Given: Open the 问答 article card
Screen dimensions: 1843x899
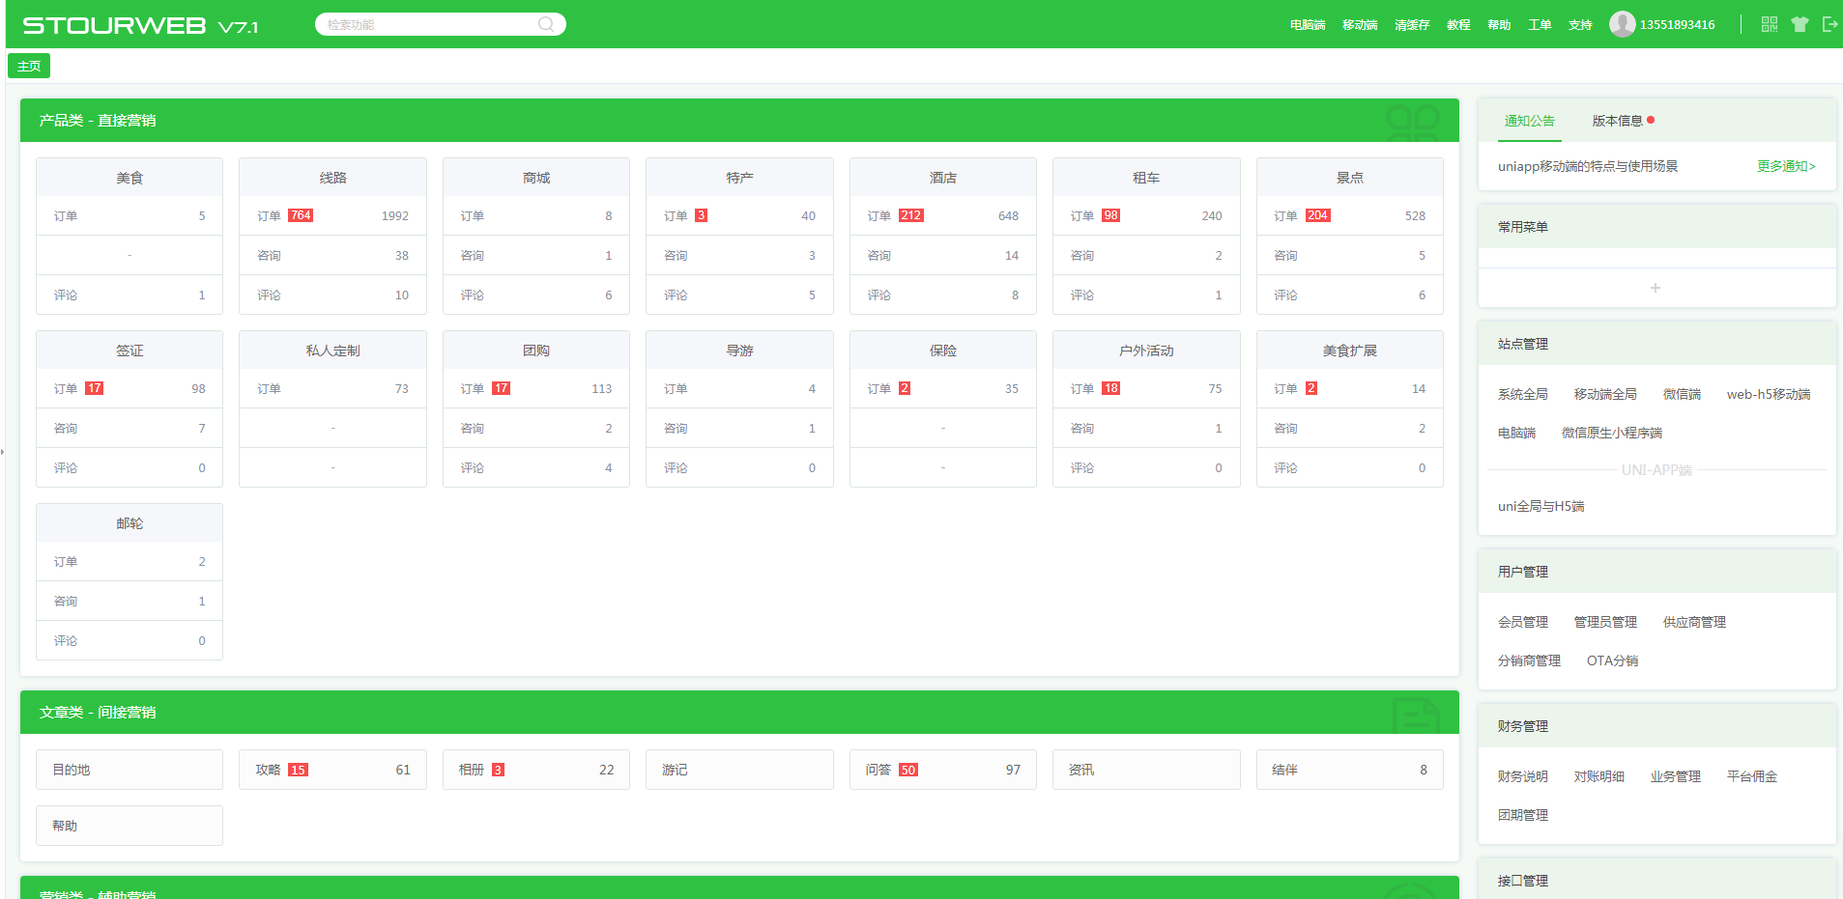Looking at the screenshot, I should tap(941, 770).
